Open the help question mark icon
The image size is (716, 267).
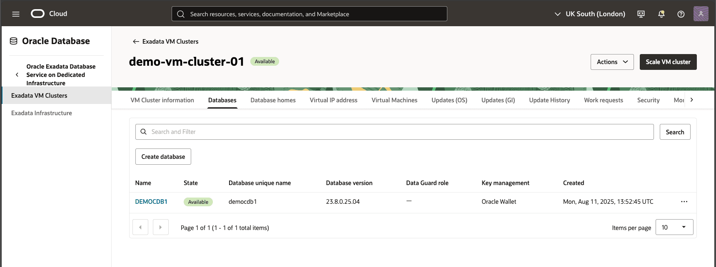click(681, 14)
